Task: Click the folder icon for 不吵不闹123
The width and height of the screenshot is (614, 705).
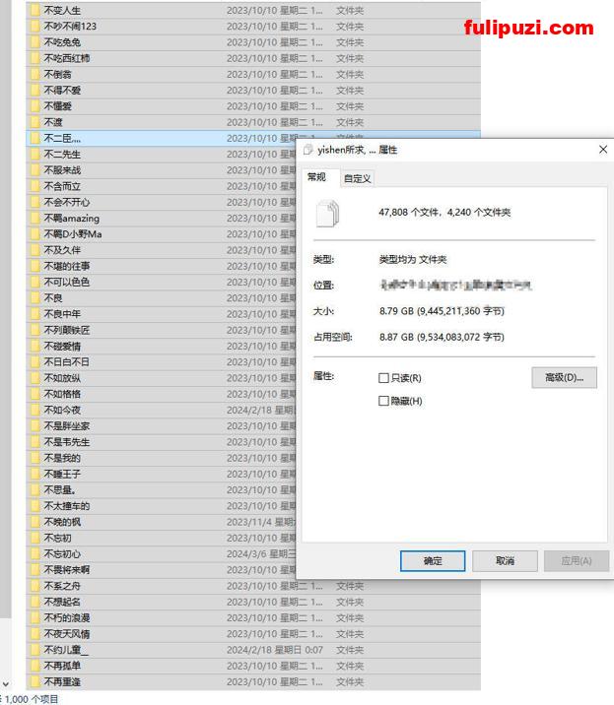Action: click(x=34, y=26)
